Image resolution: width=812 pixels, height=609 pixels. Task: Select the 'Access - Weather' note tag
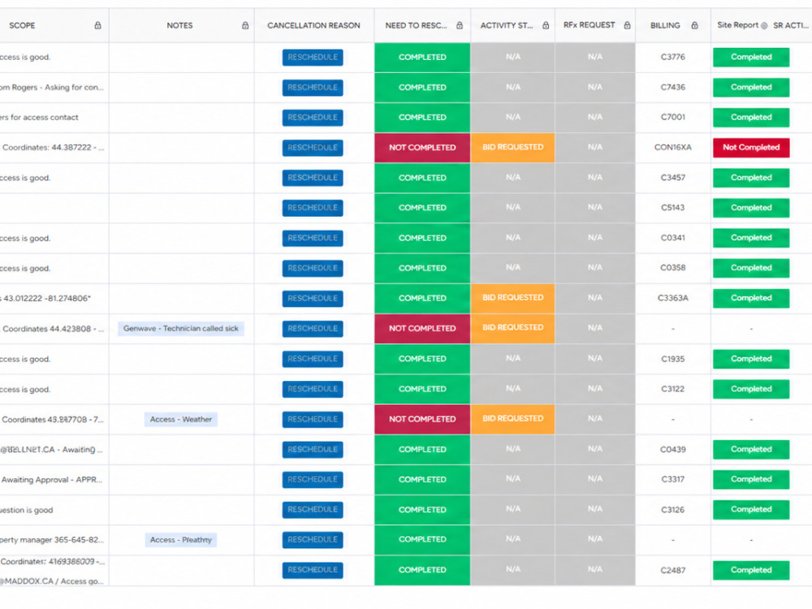point(181,419)
